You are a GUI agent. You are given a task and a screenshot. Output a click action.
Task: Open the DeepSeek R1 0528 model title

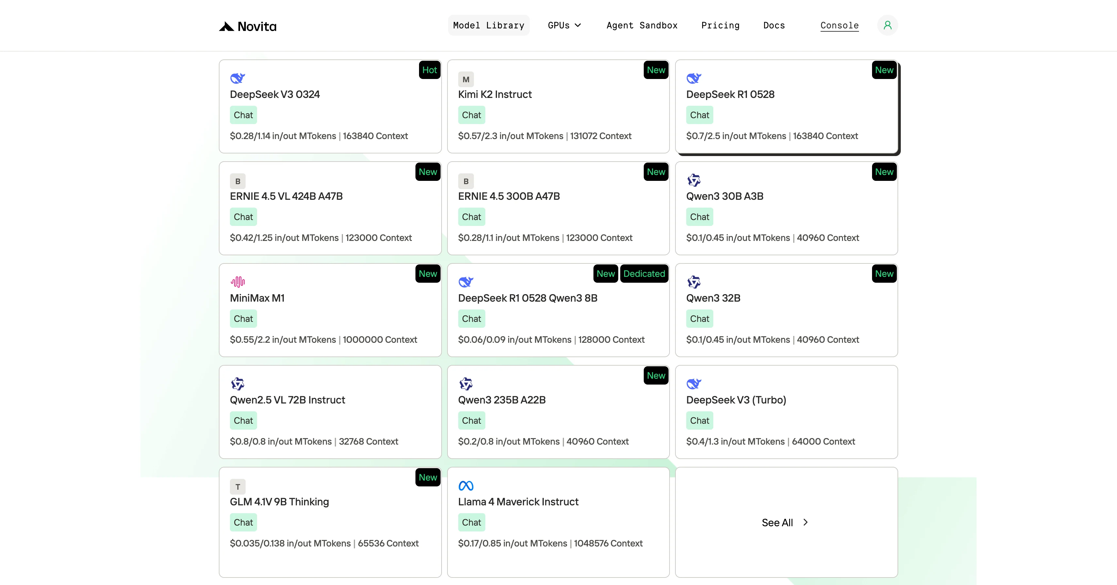point(730,94)
